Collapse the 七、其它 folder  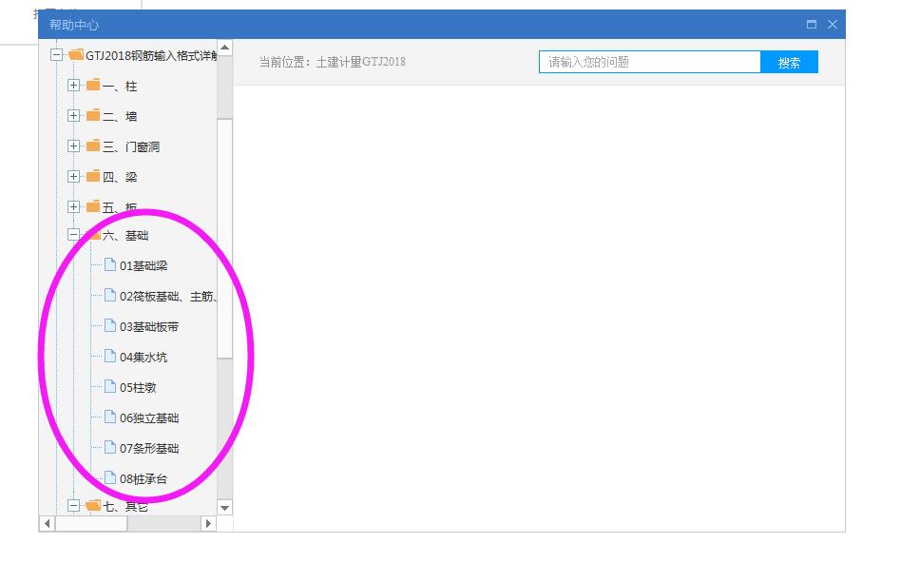pyautogui.click(x=73, y=506)
